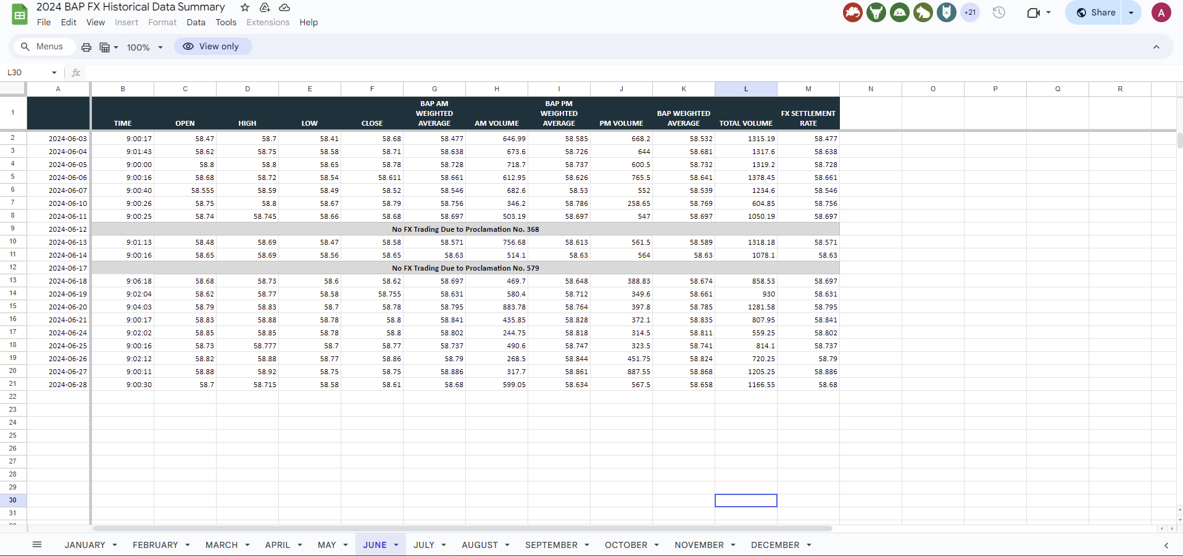1183x556 pixels.
Task: Open the Google Sheets home icon
Action: coord(20,14)
